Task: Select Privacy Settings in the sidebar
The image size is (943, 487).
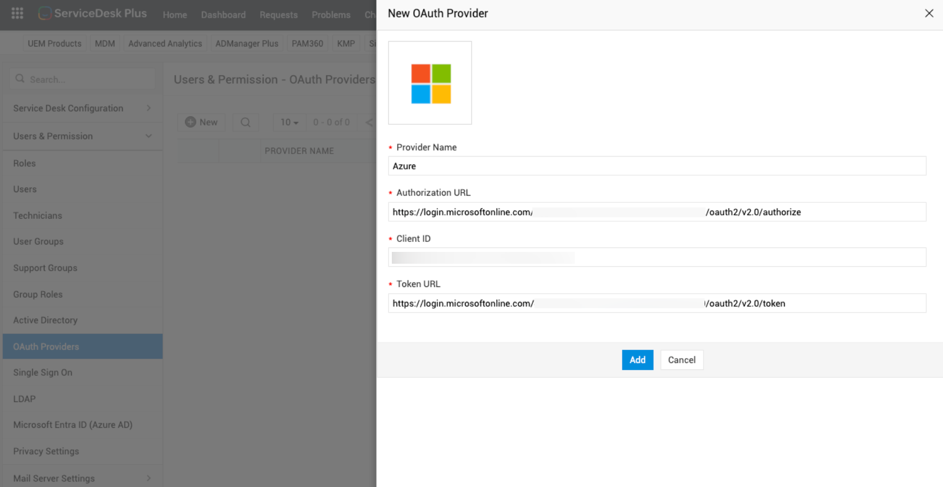Action: click(x=83, y=451)
